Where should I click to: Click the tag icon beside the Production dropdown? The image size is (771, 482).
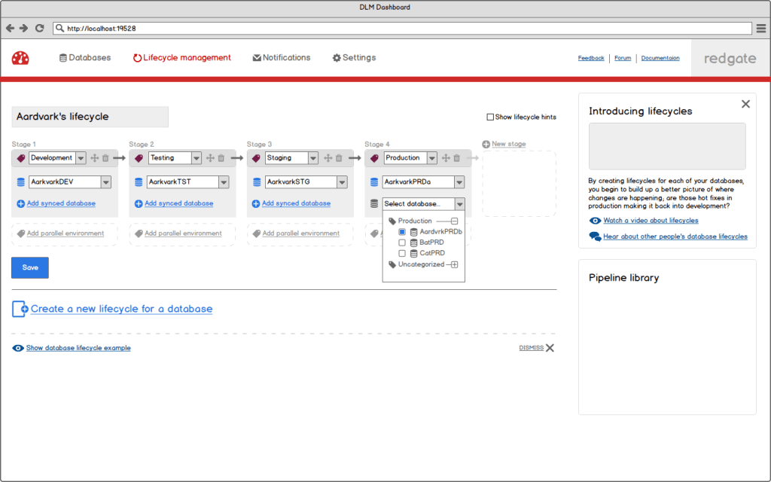pyautogui.click(x=374, y=158)
